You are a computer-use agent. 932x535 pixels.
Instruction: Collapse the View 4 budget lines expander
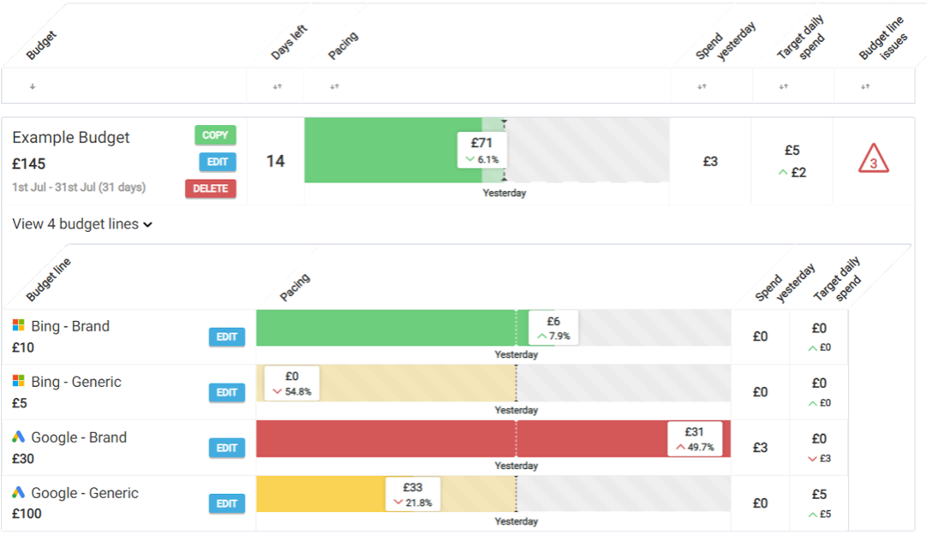click(x=82, y=224)
